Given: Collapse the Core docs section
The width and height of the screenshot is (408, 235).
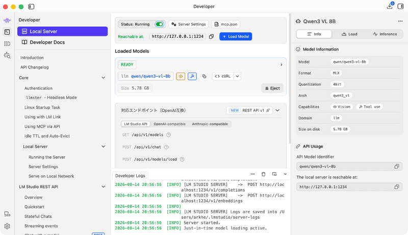Looking at the screenshot, I should (104, 78).
